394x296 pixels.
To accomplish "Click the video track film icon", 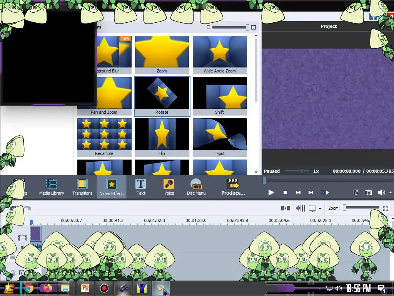I will (22, 238).
